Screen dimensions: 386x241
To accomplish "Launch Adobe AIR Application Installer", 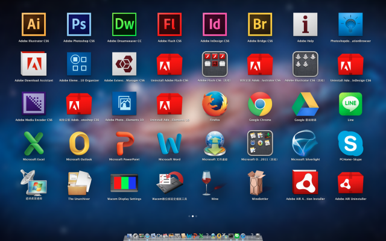I will (x=305, y=183).
